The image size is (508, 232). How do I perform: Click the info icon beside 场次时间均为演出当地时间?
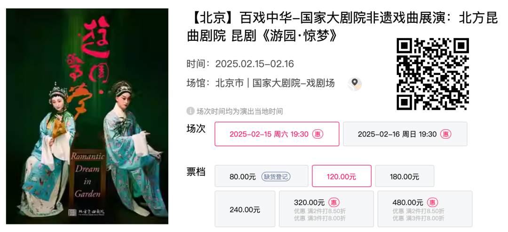(x=190, y=112)
